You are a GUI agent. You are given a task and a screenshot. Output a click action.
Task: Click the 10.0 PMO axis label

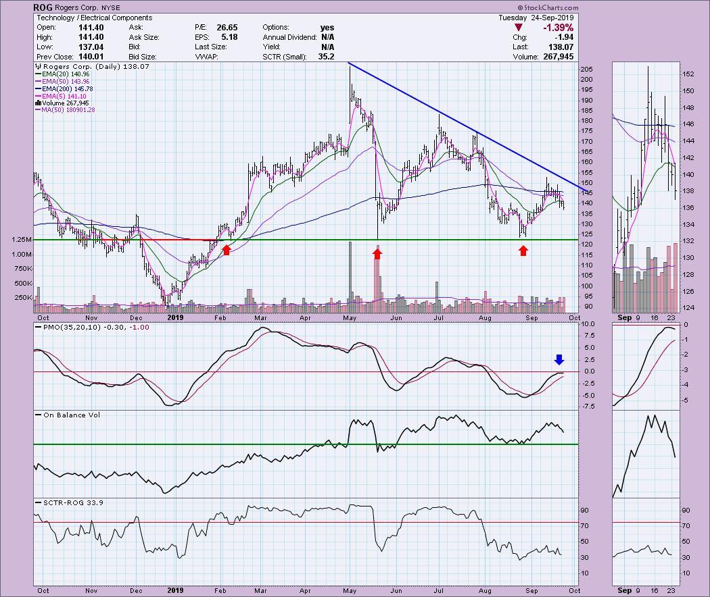tap(588, 324)
